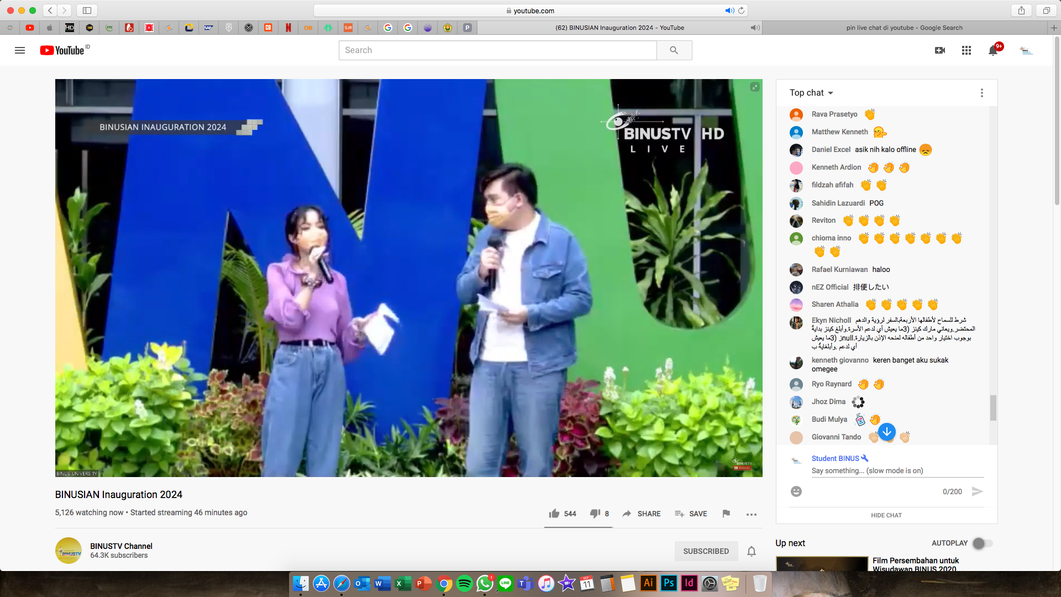Open chat options three-dot menu

981,93
